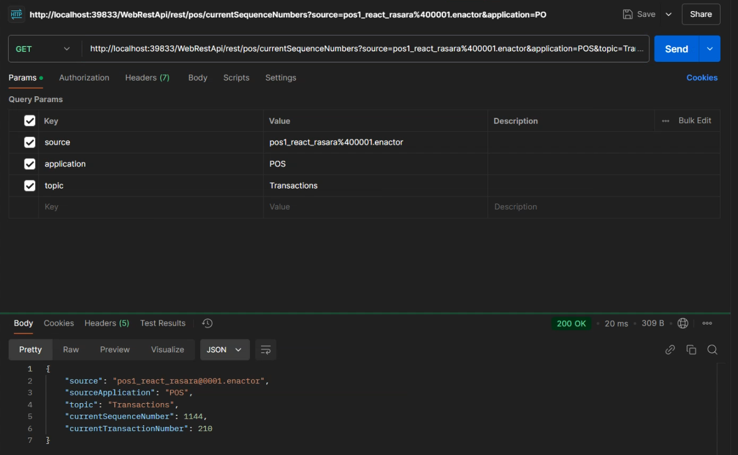Viewport: 738px width, 455px height.
Task: Open the JSON format dropdown
Action: 225,349
